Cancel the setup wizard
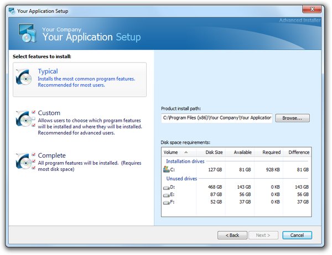 coord(297,235)
